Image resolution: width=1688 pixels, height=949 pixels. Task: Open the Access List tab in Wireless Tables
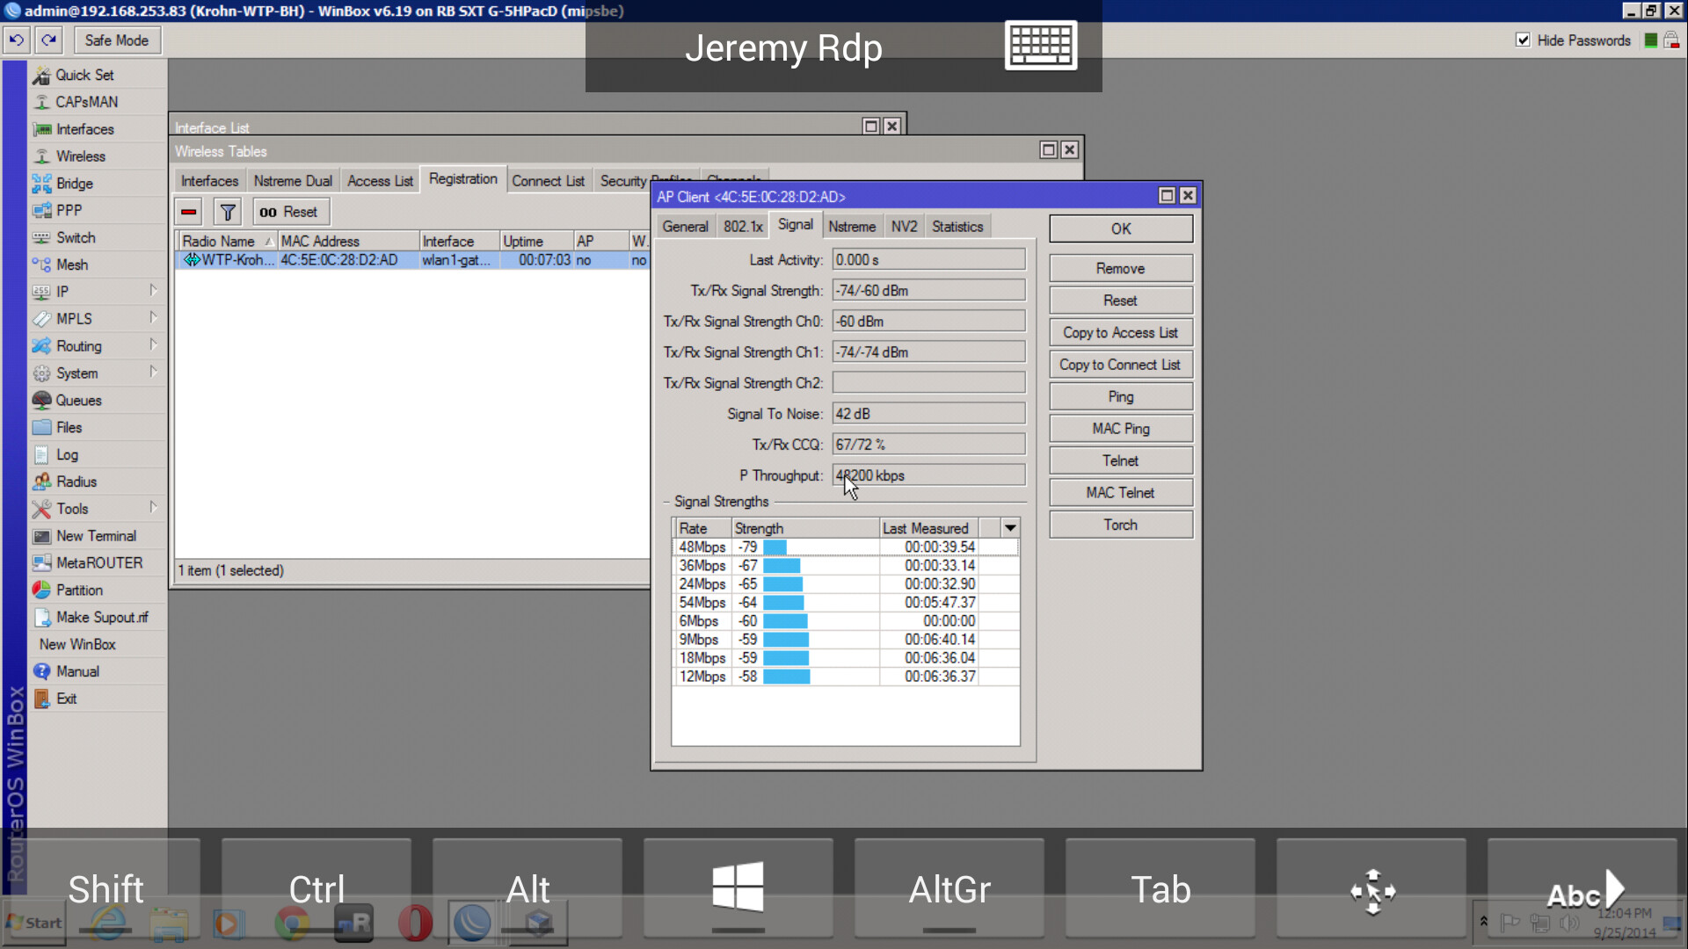coord(380,180)
